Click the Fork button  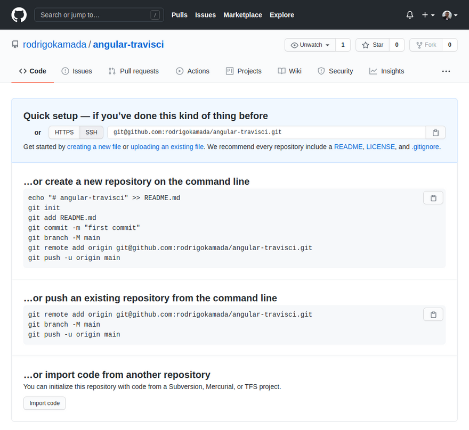[x=426, y=45]
